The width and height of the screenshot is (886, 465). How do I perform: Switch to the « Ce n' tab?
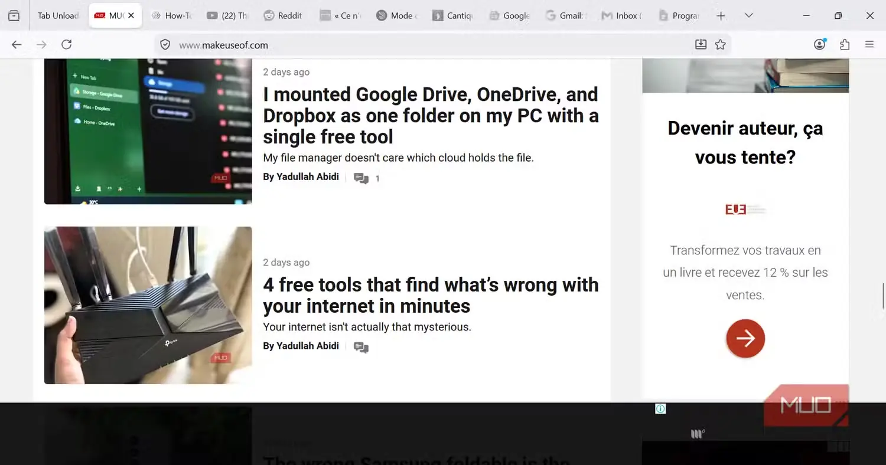[341, 16]
